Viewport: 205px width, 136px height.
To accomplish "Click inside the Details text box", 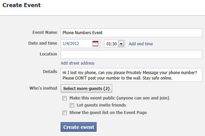I will 131,75.
